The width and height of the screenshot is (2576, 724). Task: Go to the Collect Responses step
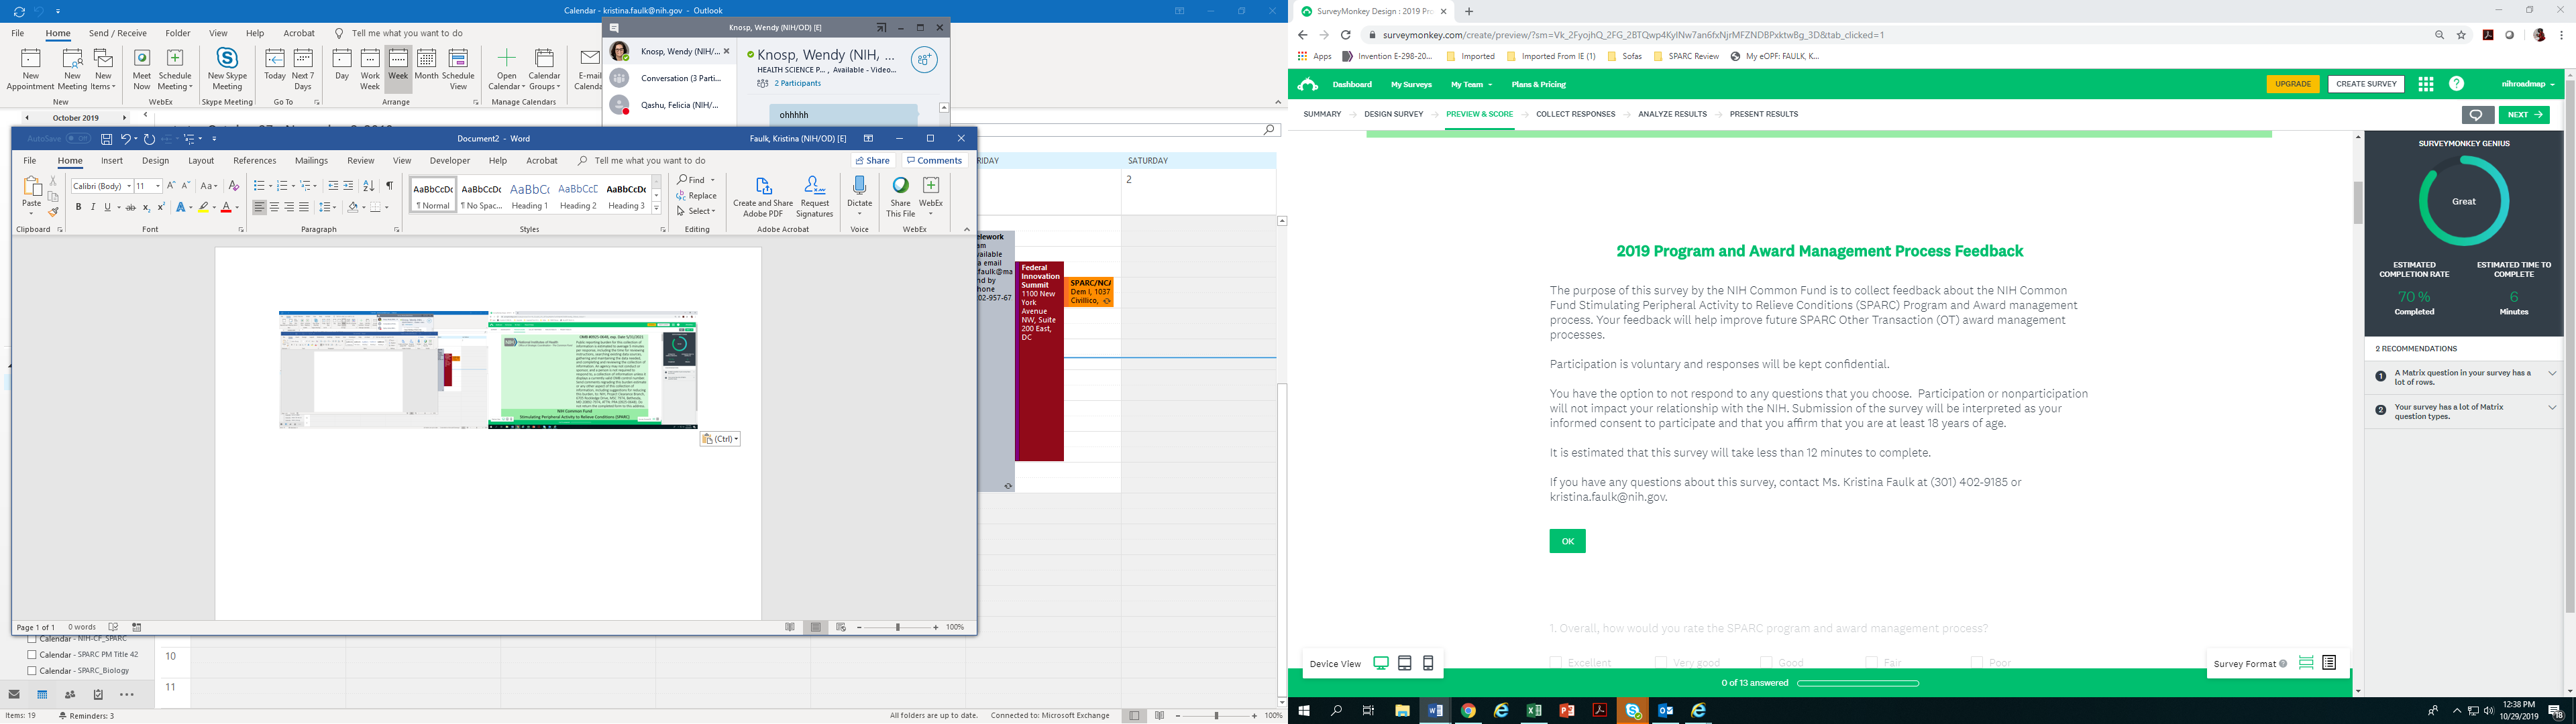pos(1575,114)
